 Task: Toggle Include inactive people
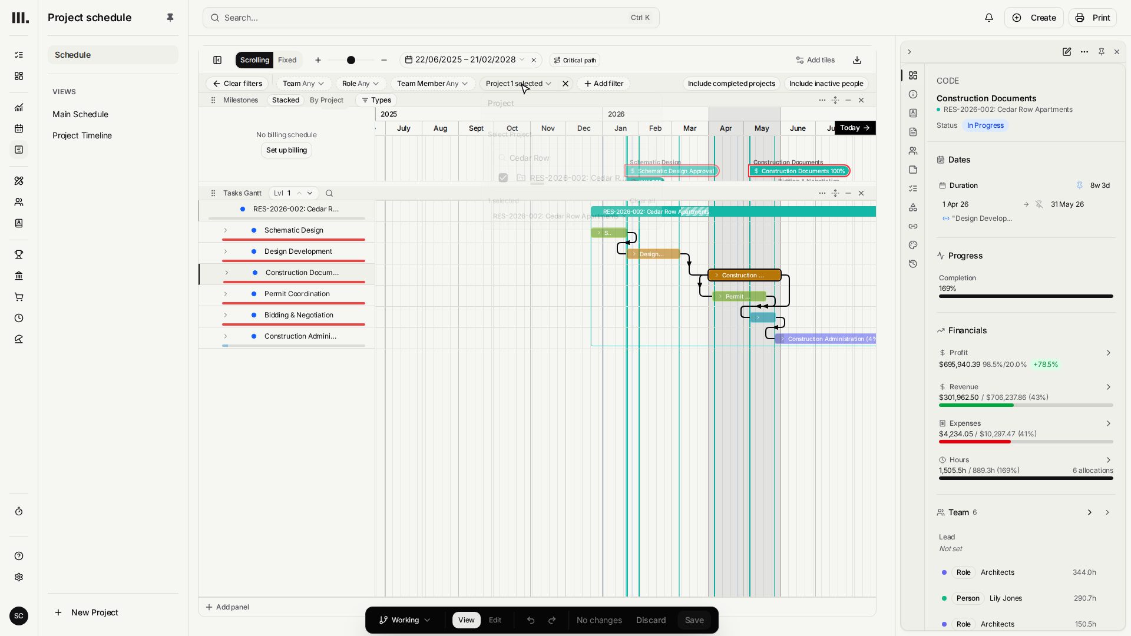826,84
